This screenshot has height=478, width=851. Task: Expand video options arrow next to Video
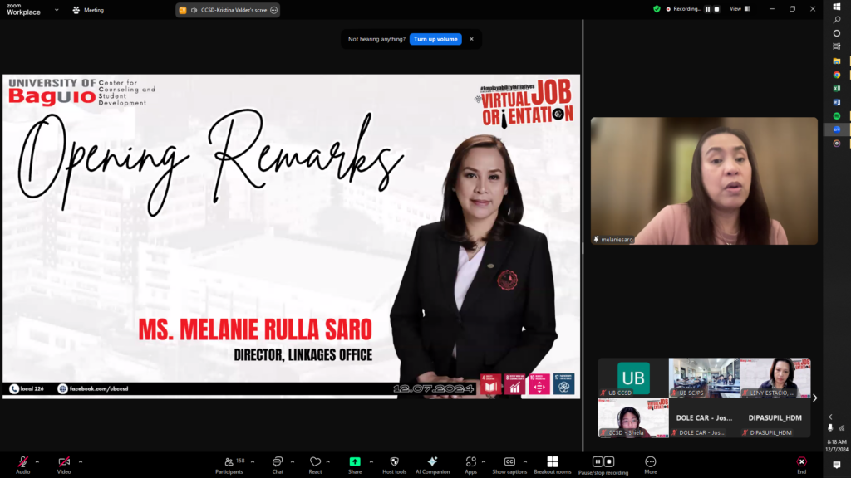coord(81,461)
